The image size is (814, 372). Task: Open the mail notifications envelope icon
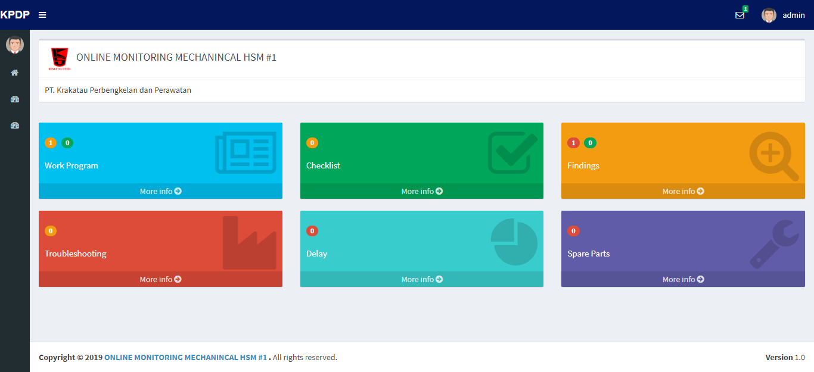coord(740,15)
